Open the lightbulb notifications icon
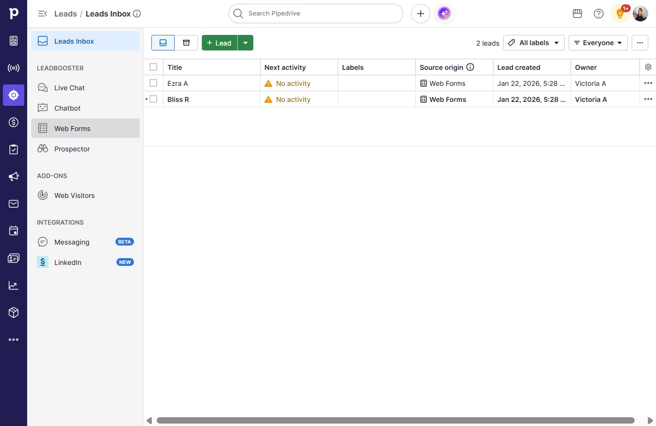The width and height of the screenshot is (656, 426). 620,14
